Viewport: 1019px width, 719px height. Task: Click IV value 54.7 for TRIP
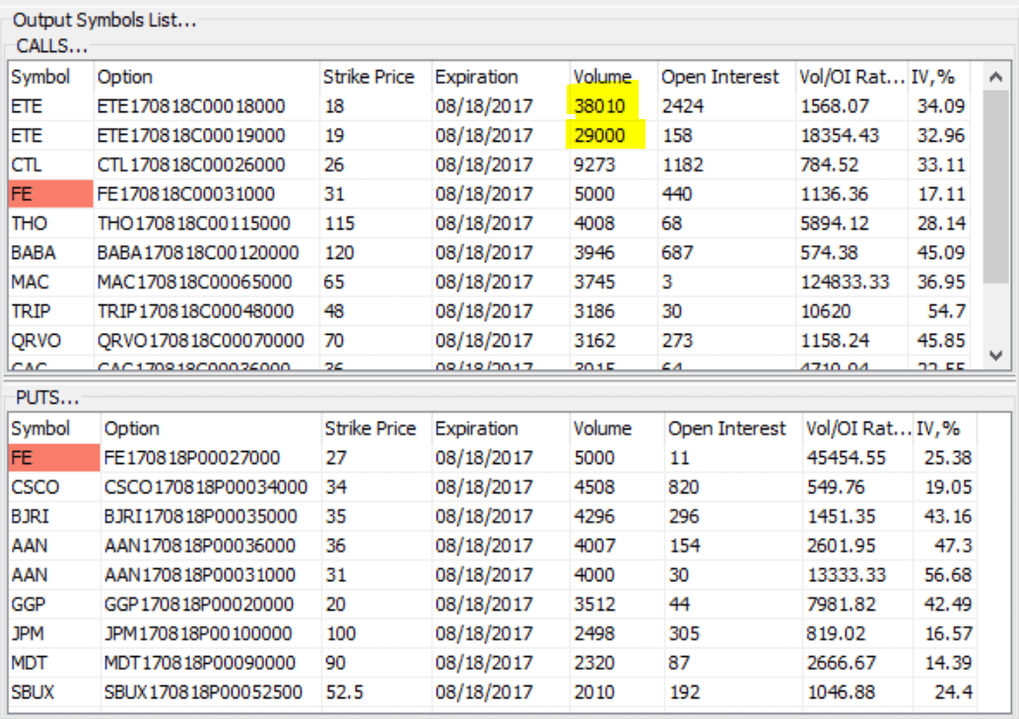[946, 311]
